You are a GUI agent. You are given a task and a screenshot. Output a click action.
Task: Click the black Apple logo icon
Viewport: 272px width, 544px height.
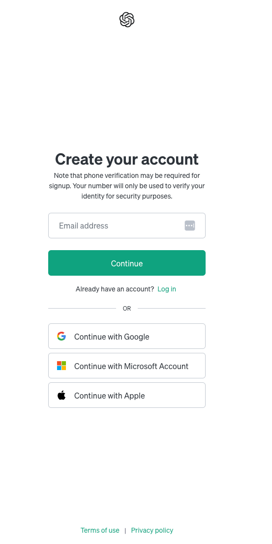point(61,395)
